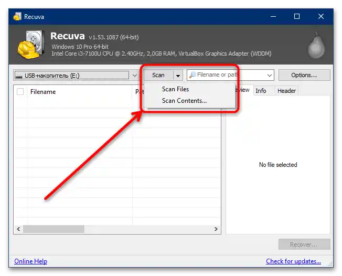Open the Options... dialog
Viewport: 342px width, 276px height.
304,75
